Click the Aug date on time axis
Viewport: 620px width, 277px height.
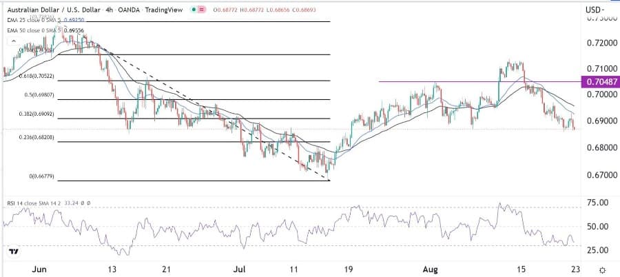430,270
